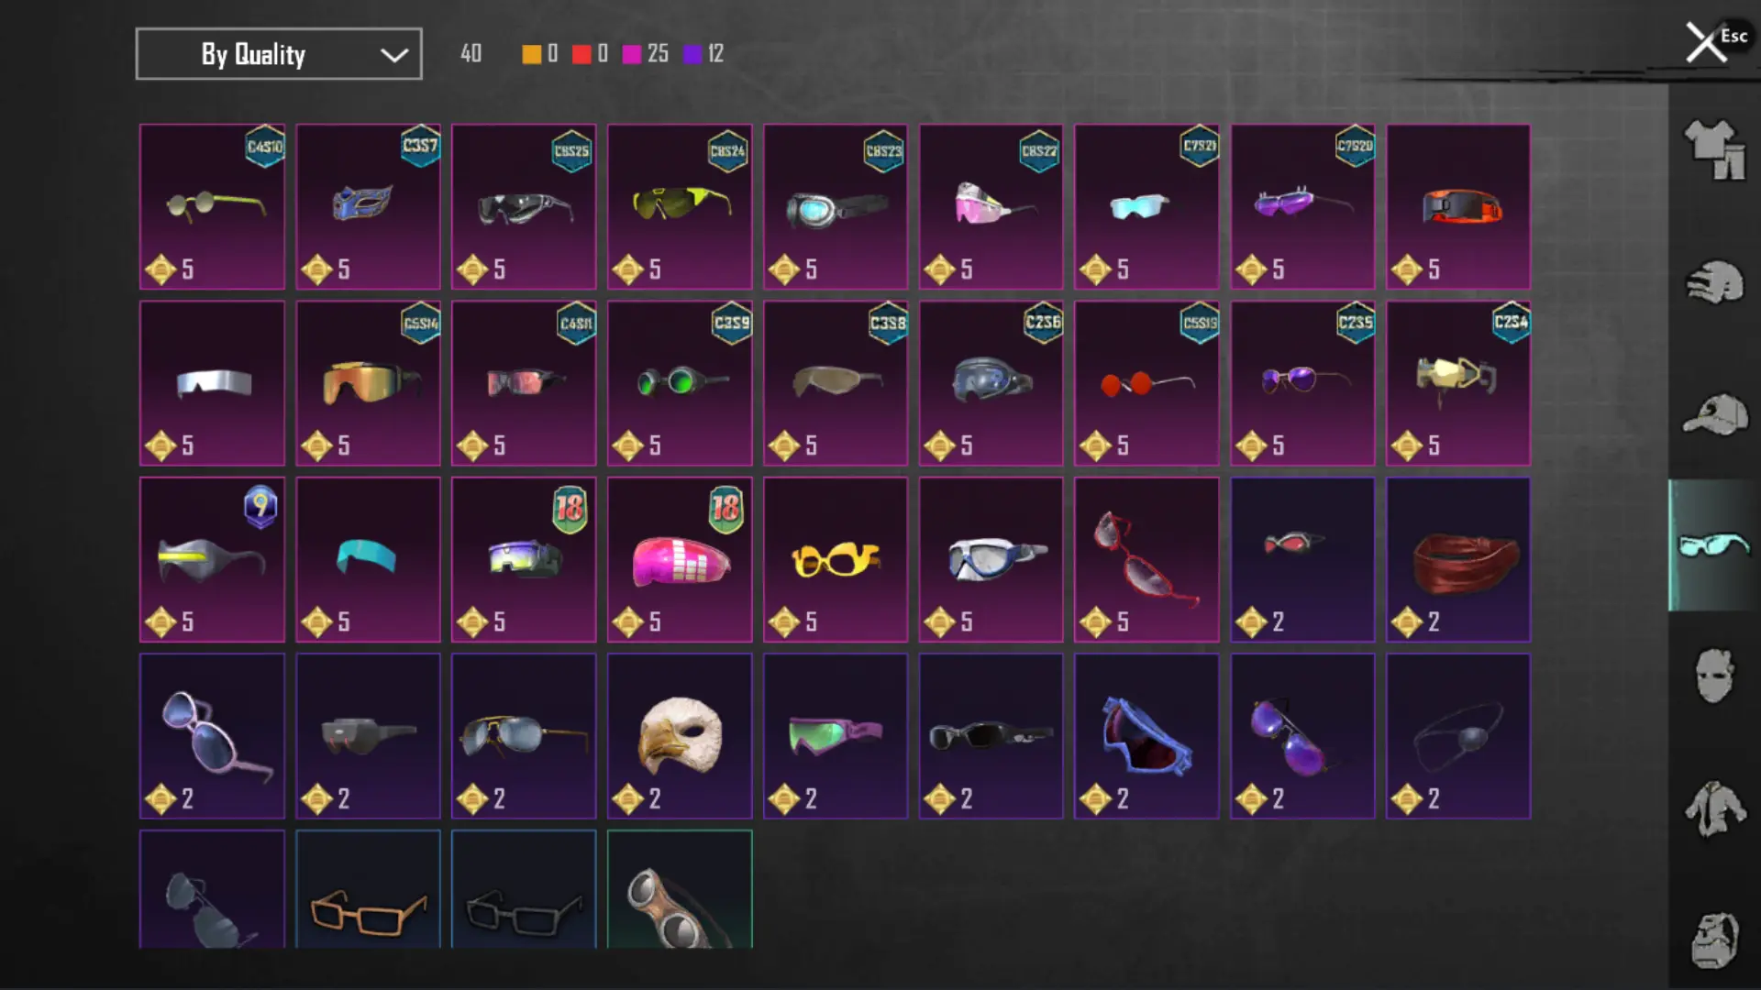Choose the white eagle beak mask

[x=680, y=736]
